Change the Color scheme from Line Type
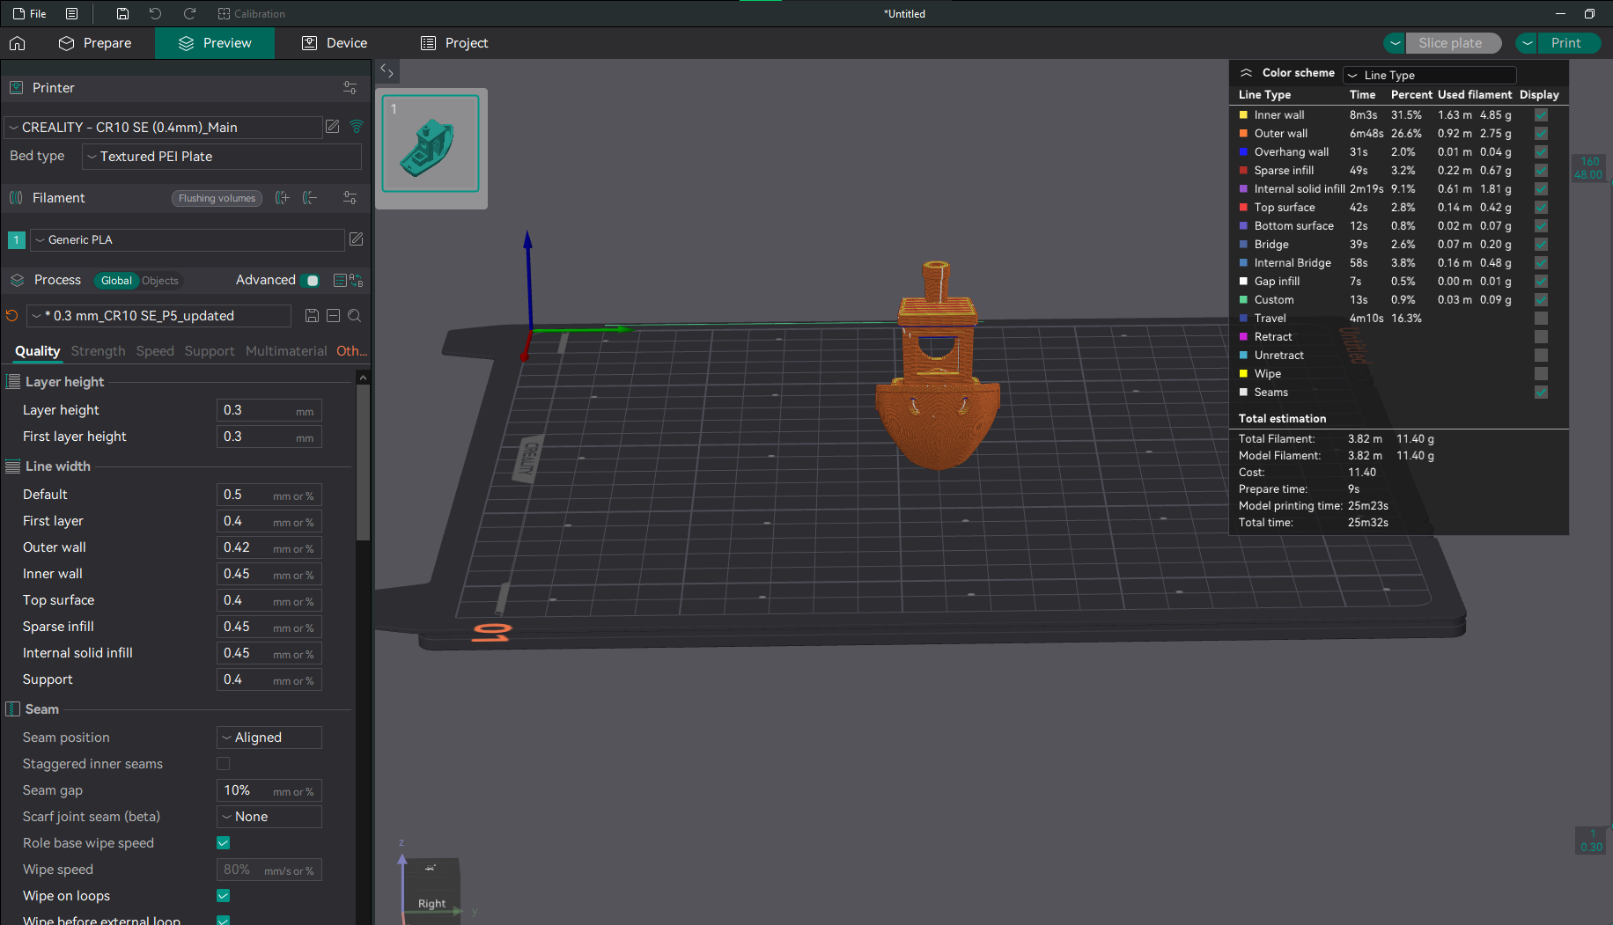This screenshot has width=1613, height=925. pos(1429,75)
